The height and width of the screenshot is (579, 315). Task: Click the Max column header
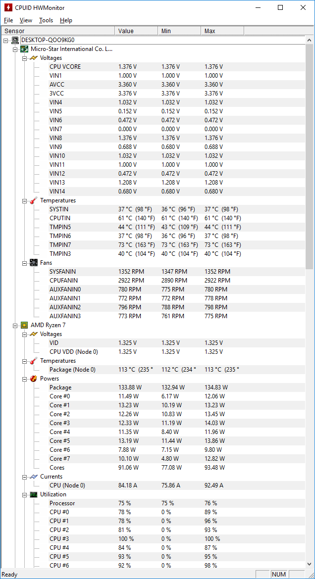[x=222, y=31]
